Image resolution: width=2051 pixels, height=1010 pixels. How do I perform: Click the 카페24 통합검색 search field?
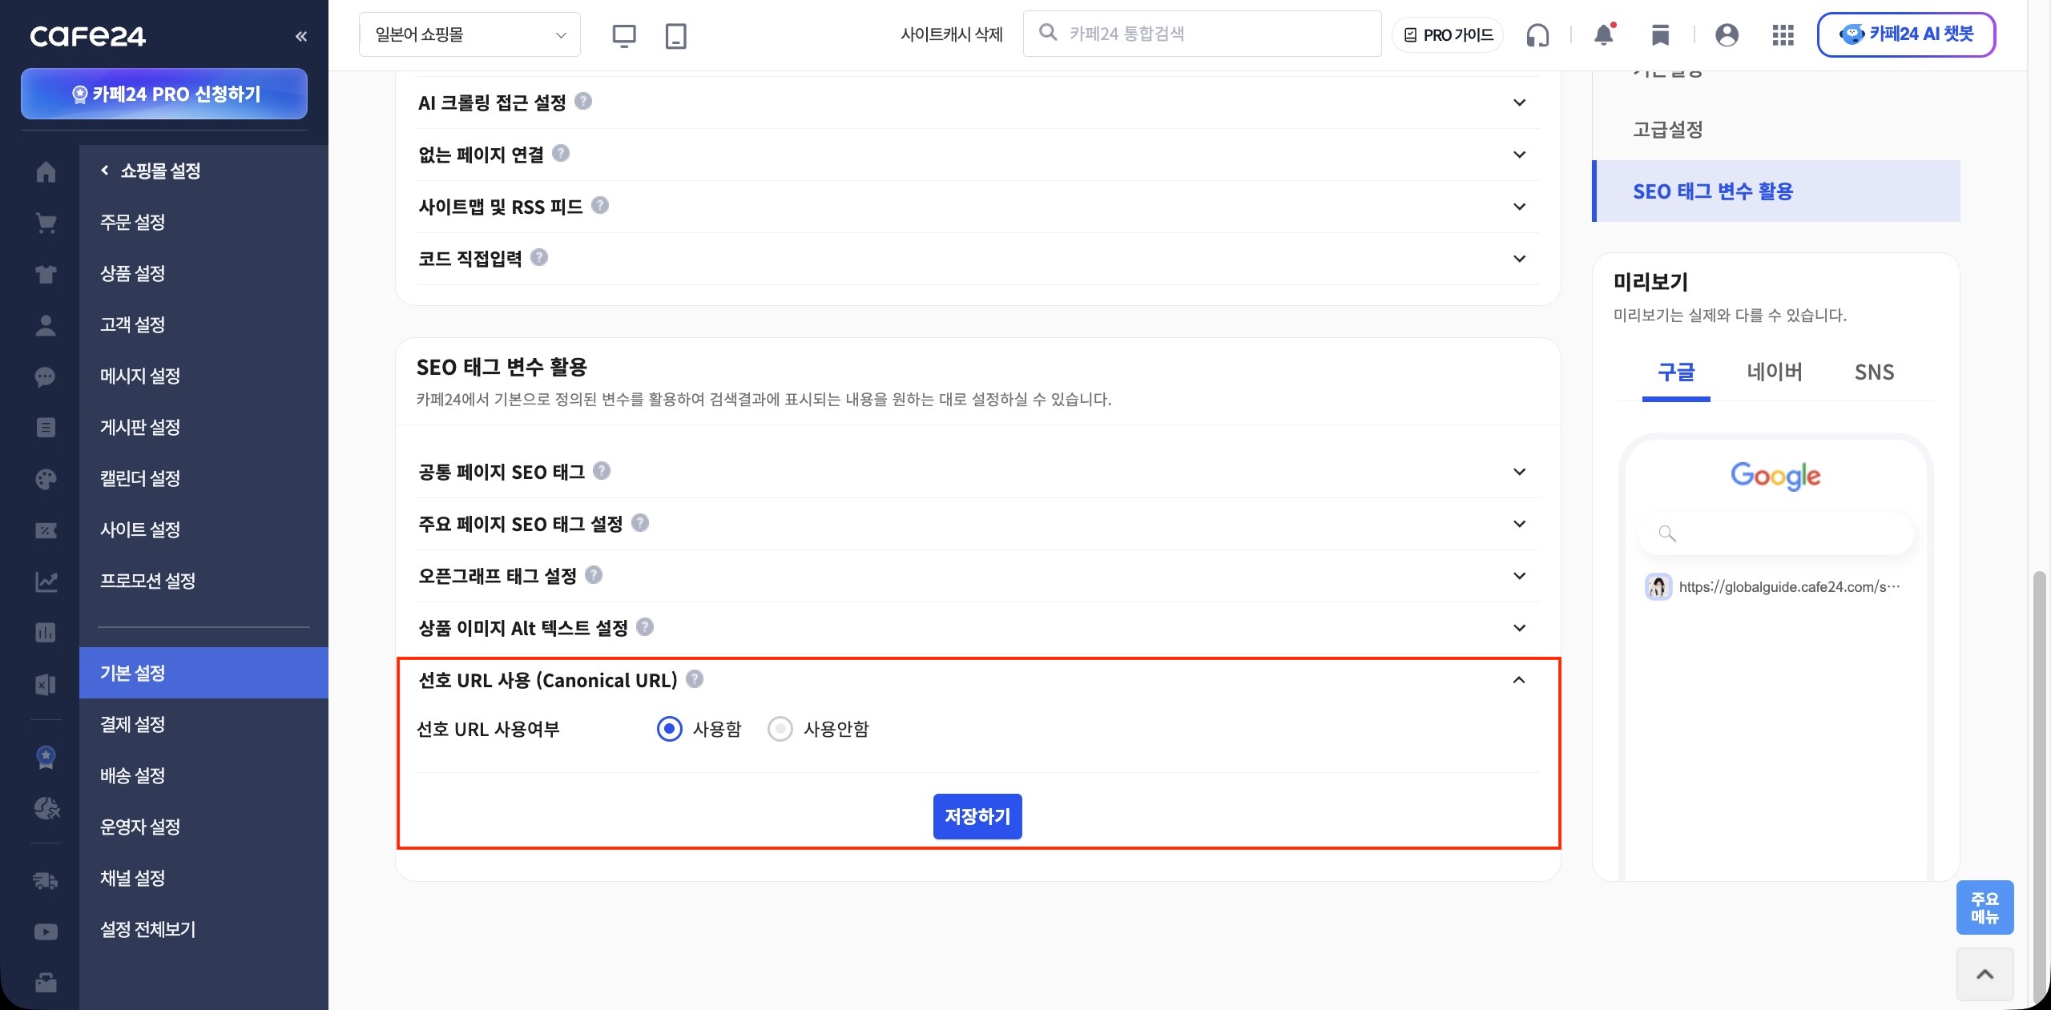click(1202, 34)
